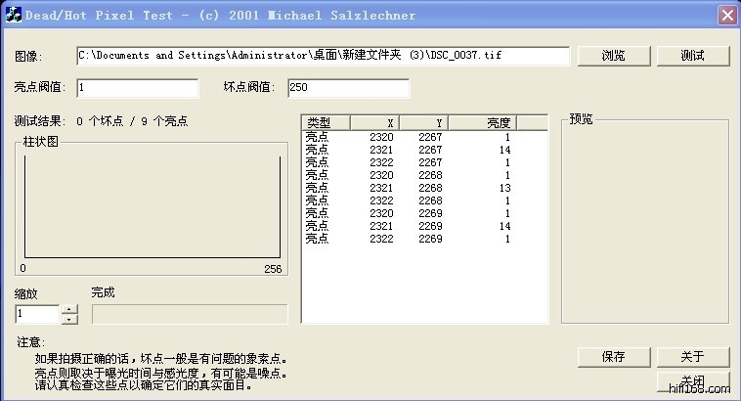Click the 保存 (Save) button
This screenshot has width=741, height=401.
coord(614,356)
